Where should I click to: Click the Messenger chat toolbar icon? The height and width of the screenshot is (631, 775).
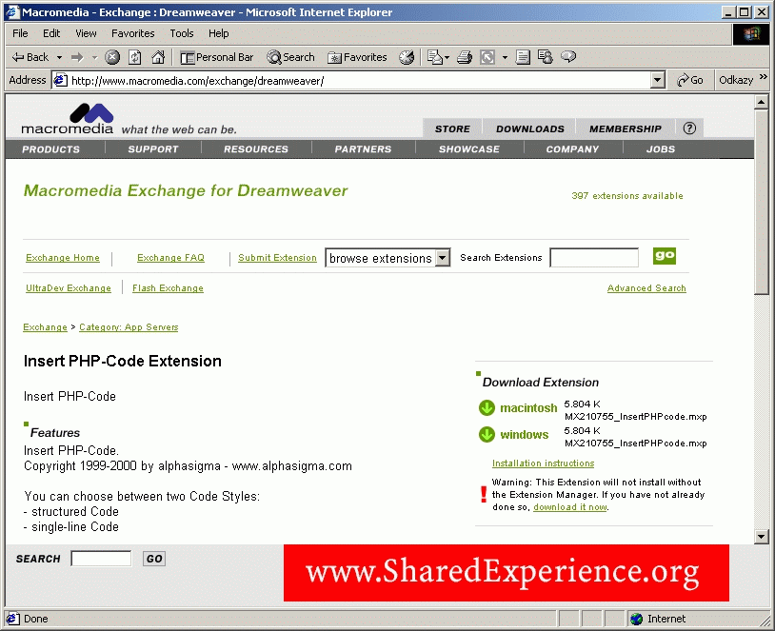[x=568, y=57]
